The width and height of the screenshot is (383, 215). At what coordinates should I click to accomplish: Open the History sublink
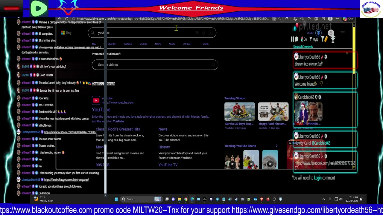pyautogui.click(x=164, y=147)
